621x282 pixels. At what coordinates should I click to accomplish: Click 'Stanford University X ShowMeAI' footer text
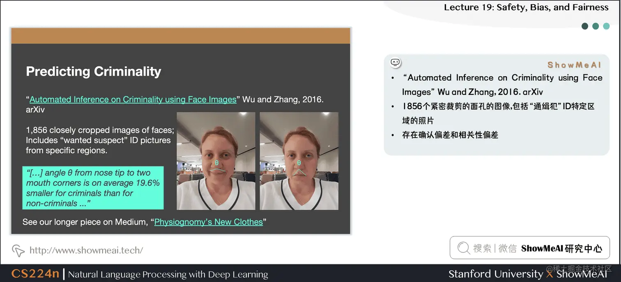pos(528,274)
